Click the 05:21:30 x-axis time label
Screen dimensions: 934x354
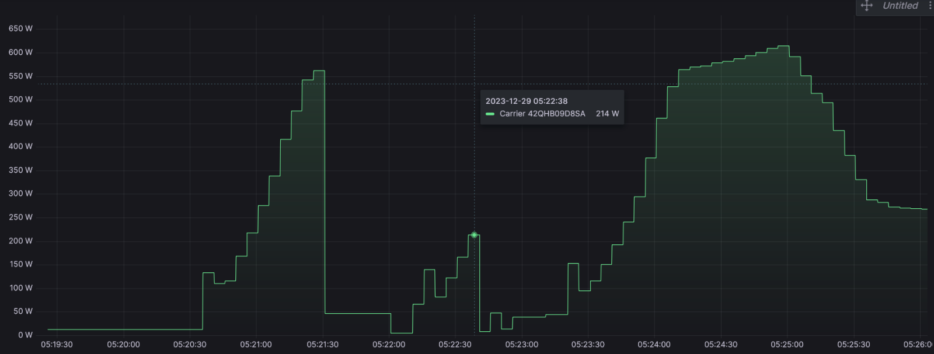pos(322,345)
